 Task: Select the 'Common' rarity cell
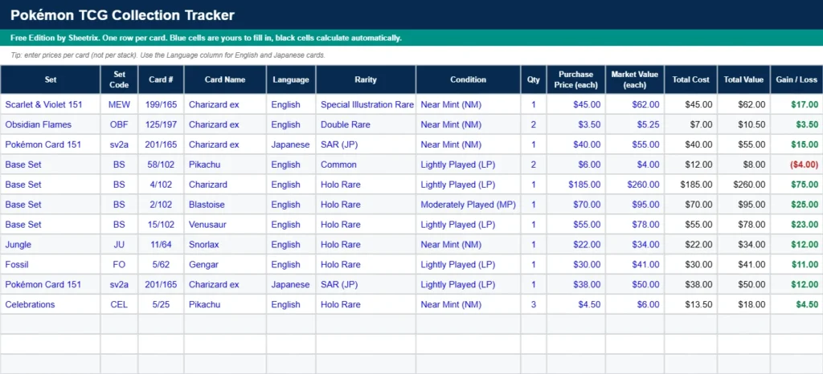[366, 165]
